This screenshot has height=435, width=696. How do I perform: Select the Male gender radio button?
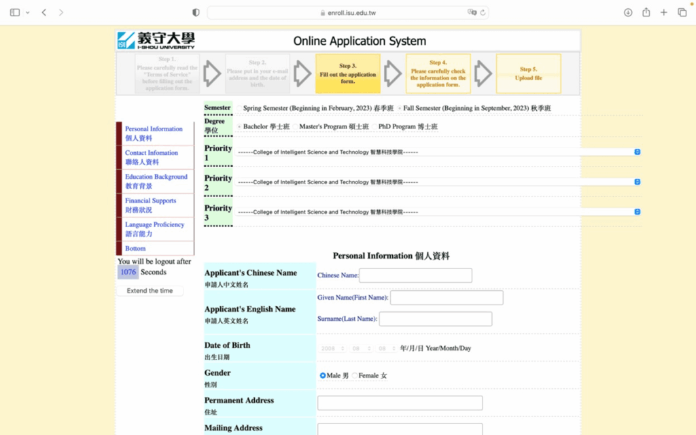tap(323, 375)
